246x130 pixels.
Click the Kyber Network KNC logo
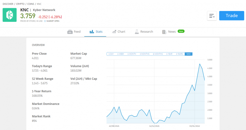click(10, 15)
